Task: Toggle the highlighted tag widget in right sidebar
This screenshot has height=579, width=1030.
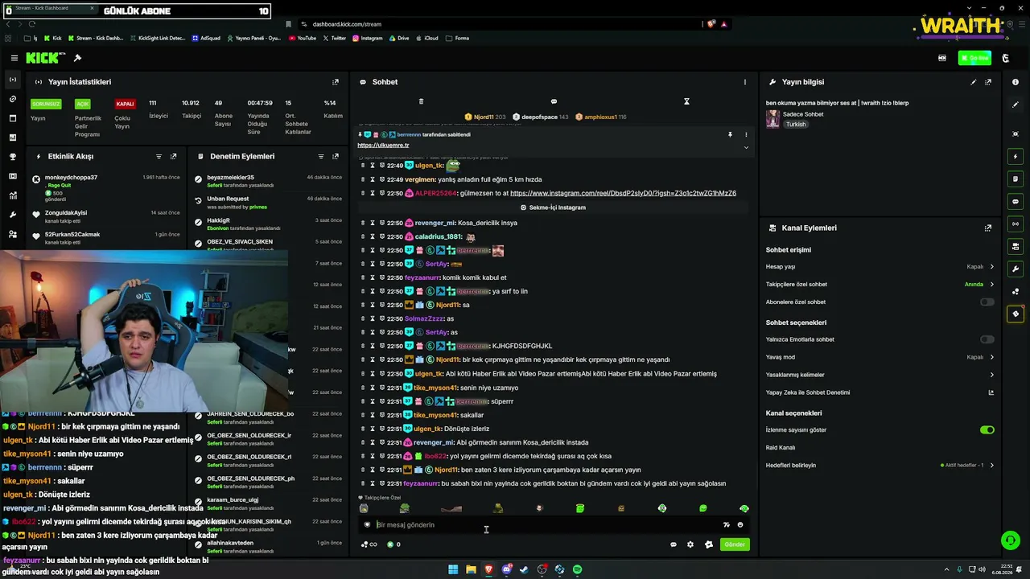Action: point(1016,314)
